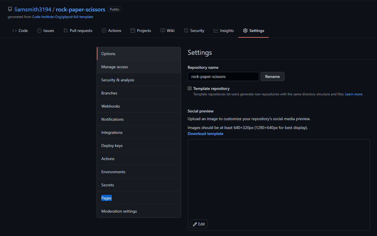Go to Environments settings

coord(139,172)
